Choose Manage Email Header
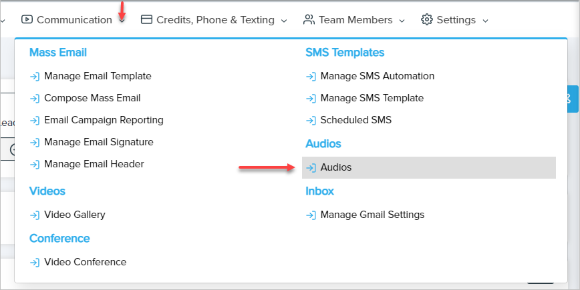Viewport: 580px width, 290px height. point(94,164)
